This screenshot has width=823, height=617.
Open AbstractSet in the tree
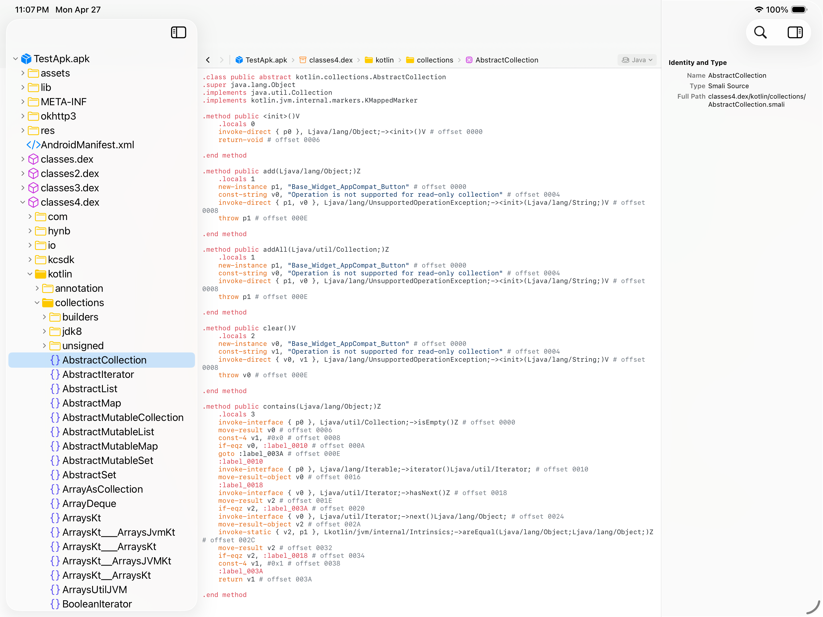(x=89, y=475)
